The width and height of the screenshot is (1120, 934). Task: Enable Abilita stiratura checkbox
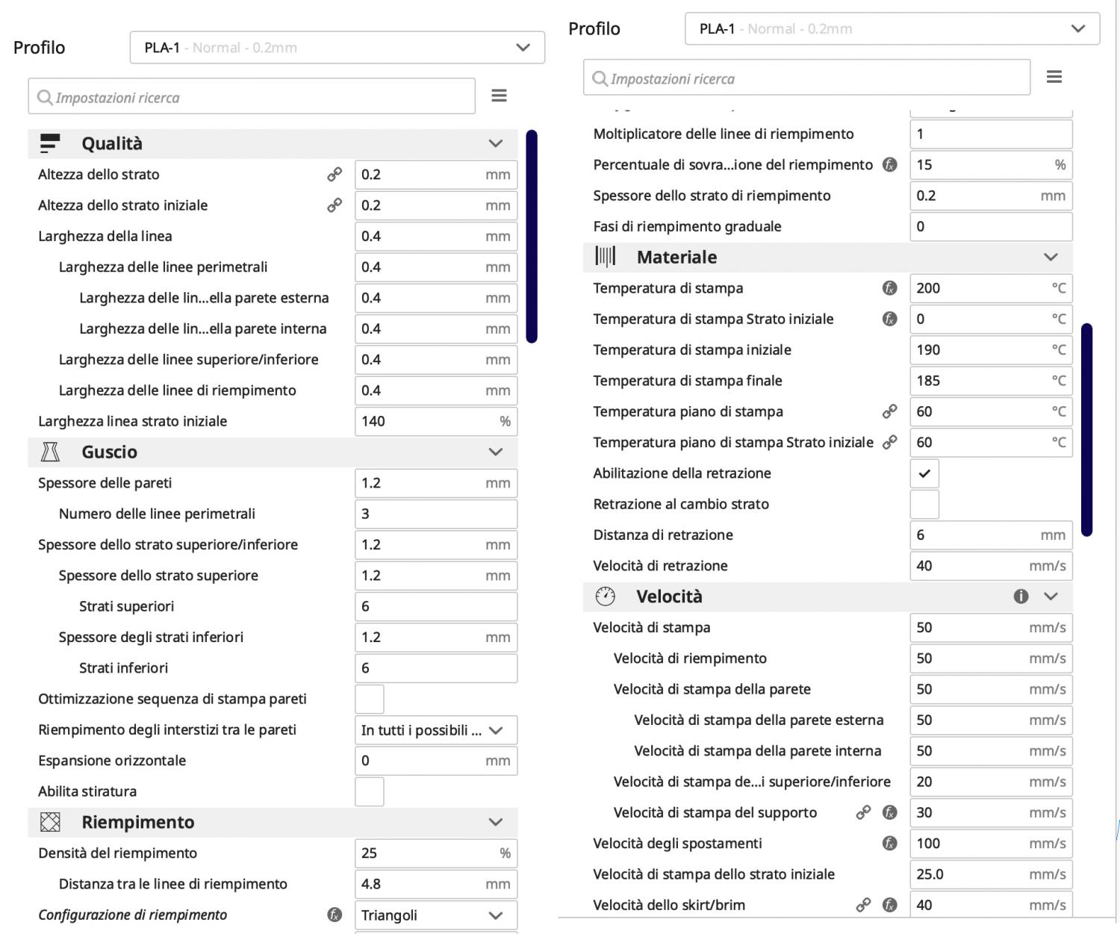pos(369,791)
